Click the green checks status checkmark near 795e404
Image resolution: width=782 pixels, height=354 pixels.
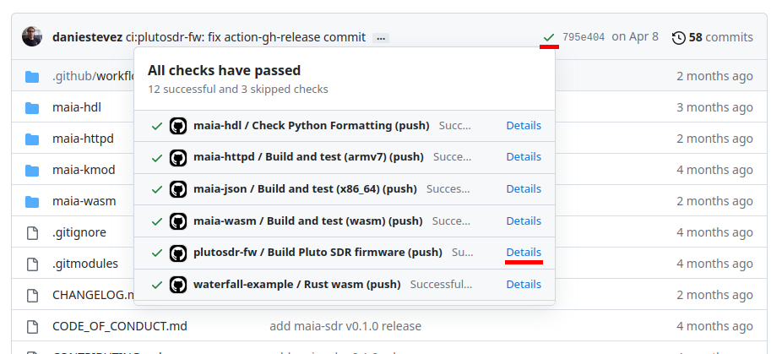click(549, 37)
